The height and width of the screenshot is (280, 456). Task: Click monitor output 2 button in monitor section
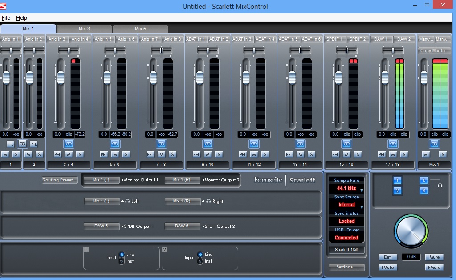click(x=397, y=191)
